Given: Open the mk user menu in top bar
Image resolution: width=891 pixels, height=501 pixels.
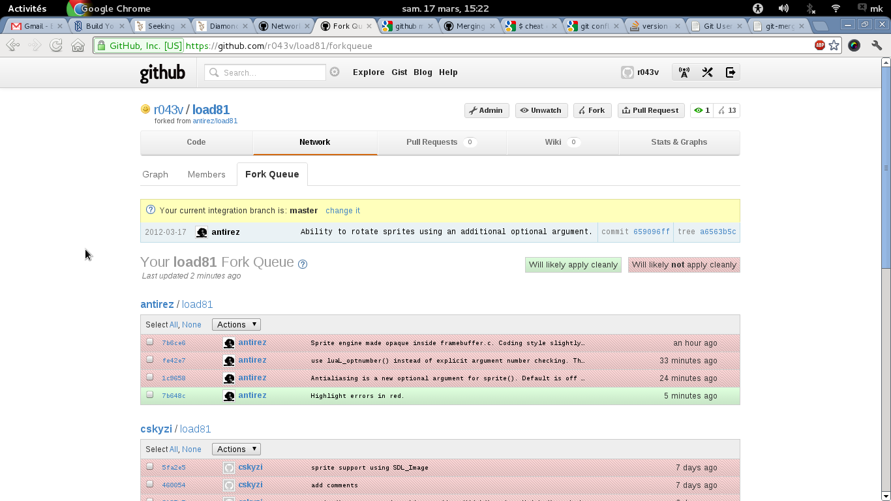Looking at the screenshot, I should (871, 8).
